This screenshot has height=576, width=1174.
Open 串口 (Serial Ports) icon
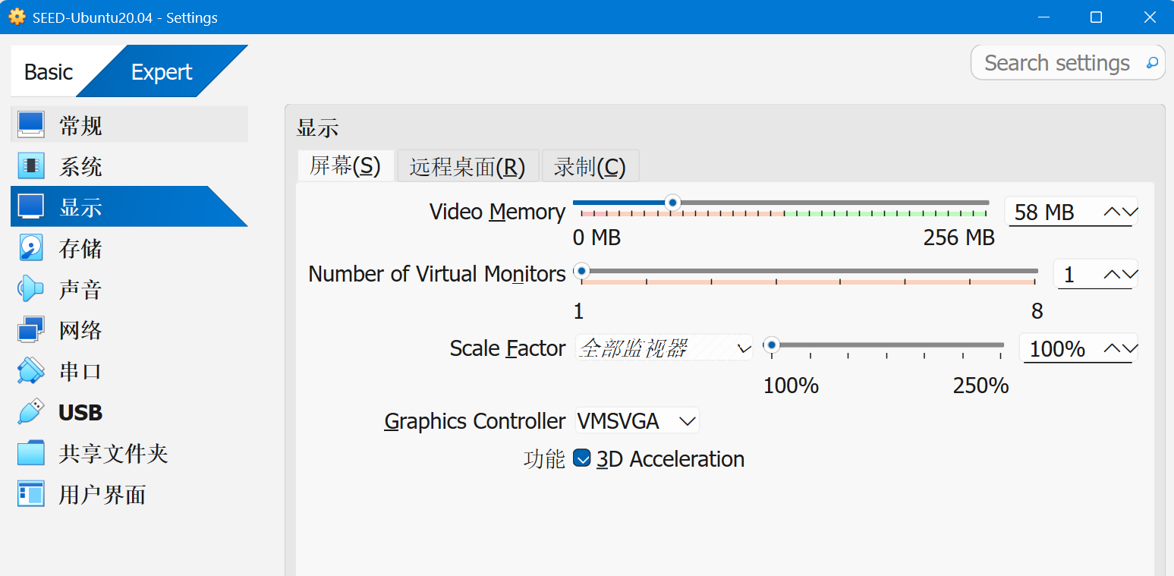point(31,370)
